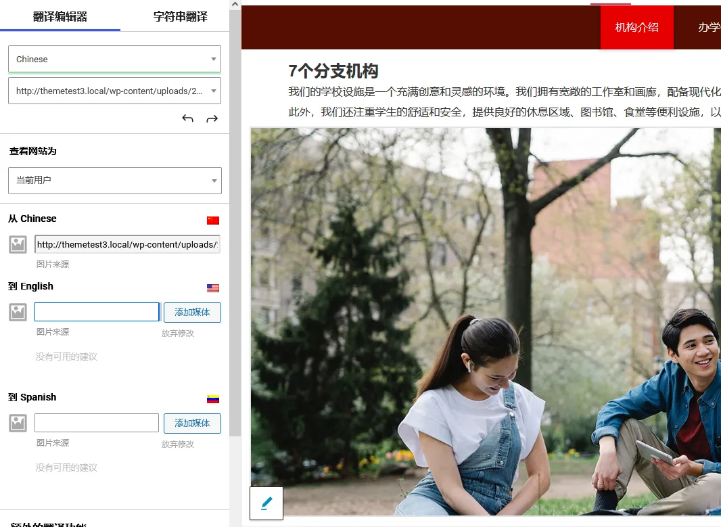This screenshot has height=527, width=721.
Task: Expand the string URL selector dropdown
Action: [x=114, y=91]
